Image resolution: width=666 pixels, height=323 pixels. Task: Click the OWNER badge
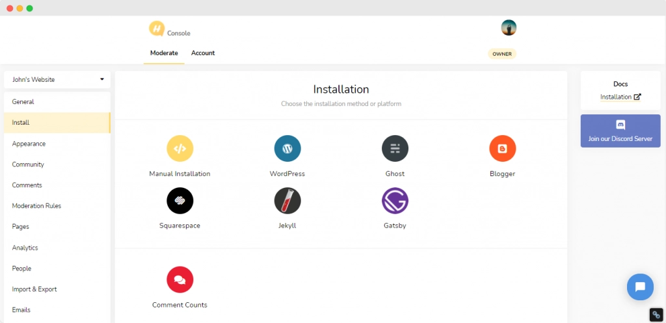(x=502, y=54)
